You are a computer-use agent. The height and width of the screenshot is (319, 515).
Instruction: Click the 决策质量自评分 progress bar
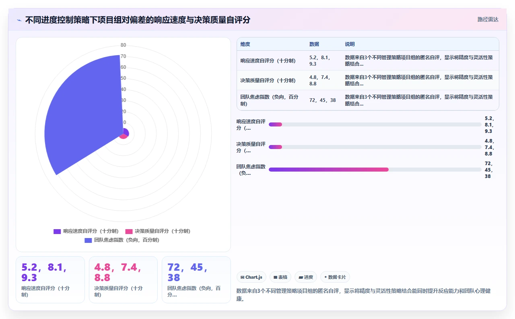tap(375, 147)
